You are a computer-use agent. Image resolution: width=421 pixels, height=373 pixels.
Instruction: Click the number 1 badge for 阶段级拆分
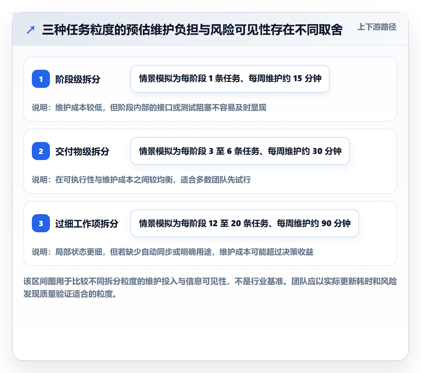pos(41,79)
